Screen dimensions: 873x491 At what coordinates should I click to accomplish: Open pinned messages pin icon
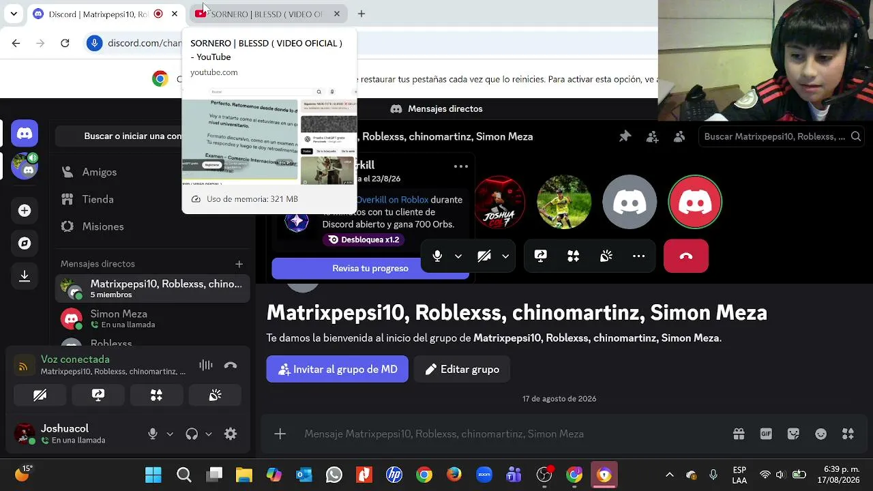[625, 136]
